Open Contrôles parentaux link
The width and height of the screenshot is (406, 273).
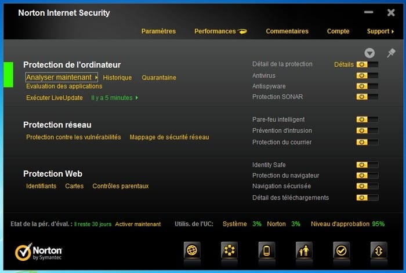(121, 186)
